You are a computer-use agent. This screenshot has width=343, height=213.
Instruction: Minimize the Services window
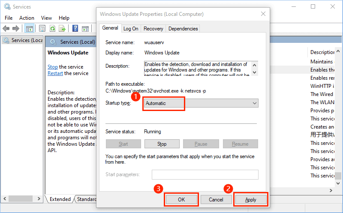(x=294, y=6)
